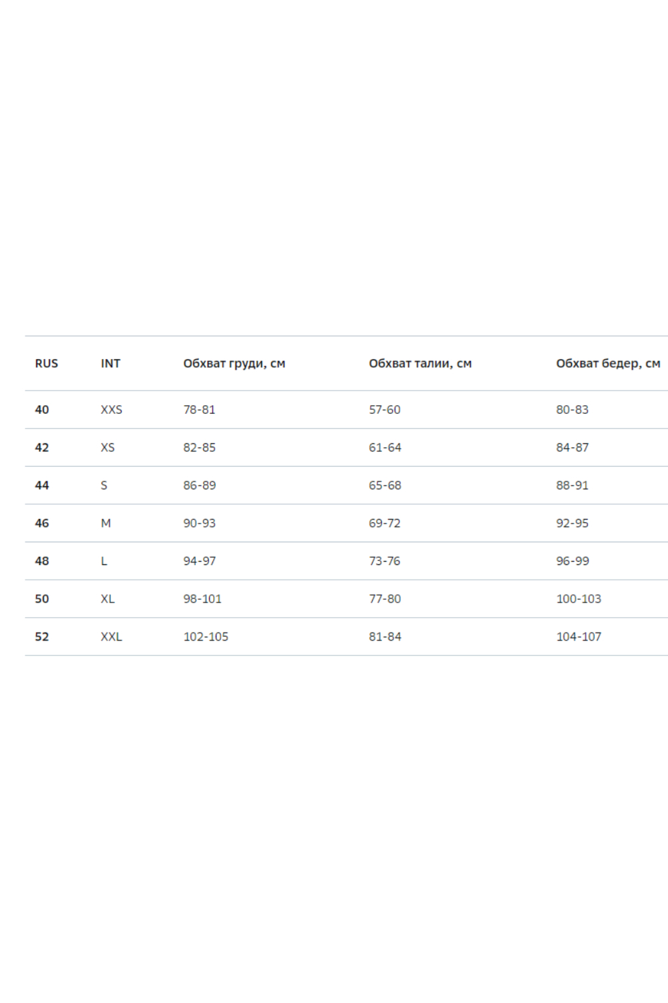Select Russian size 44 cell
668x1003 pixels.
pyautogui.click(x=42, y=485)
